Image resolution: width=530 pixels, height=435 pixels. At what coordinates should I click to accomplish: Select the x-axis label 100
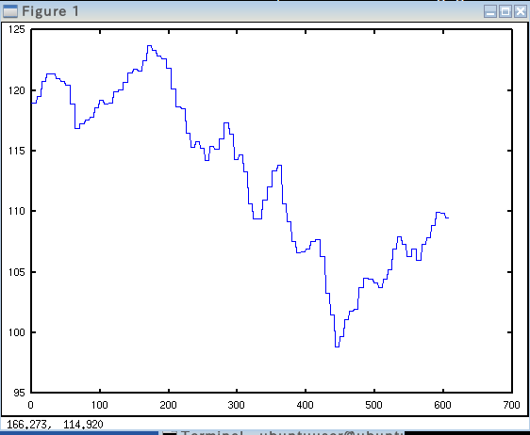(99, 405)
